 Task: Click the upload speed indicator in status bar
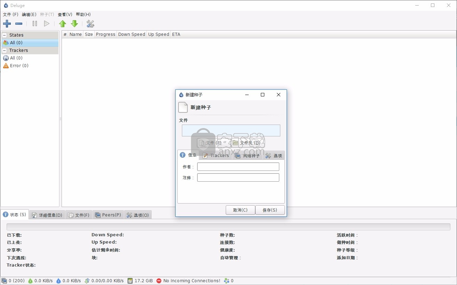point(69,280)
